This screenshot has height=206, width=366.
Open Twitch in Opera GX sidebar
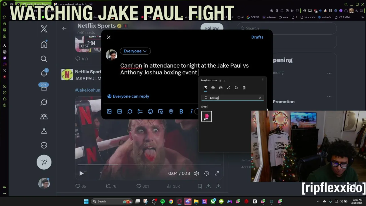[5, 58]
